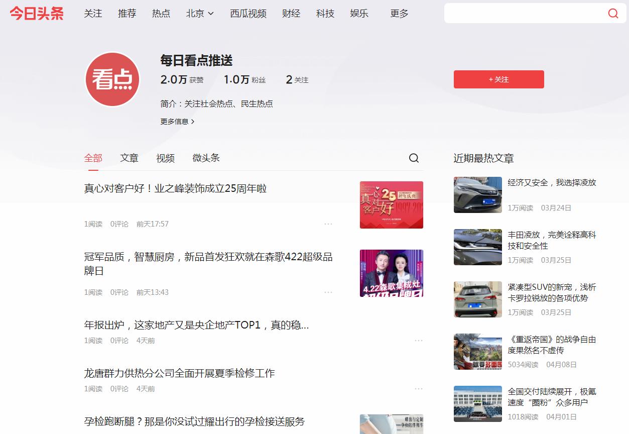
Task: Open more options for 年报出炉 article
Action: (x=419, y=341)
